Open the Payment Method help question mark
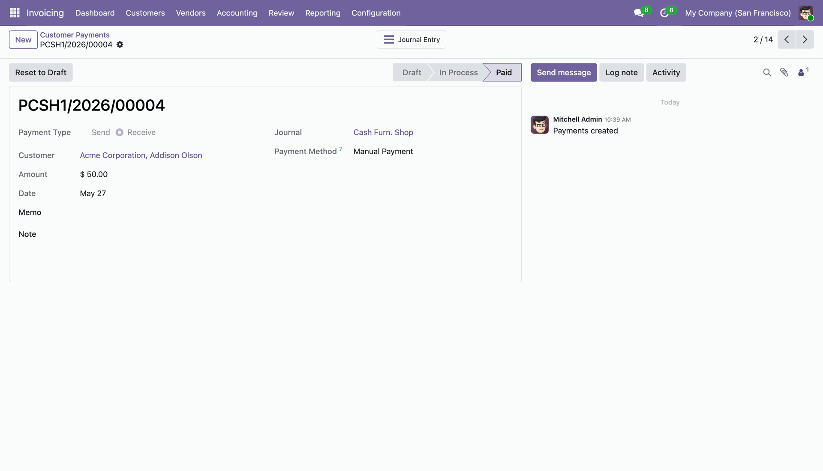Image resolution: width=823 pixels, height=471 pixels. pos(341,149)
